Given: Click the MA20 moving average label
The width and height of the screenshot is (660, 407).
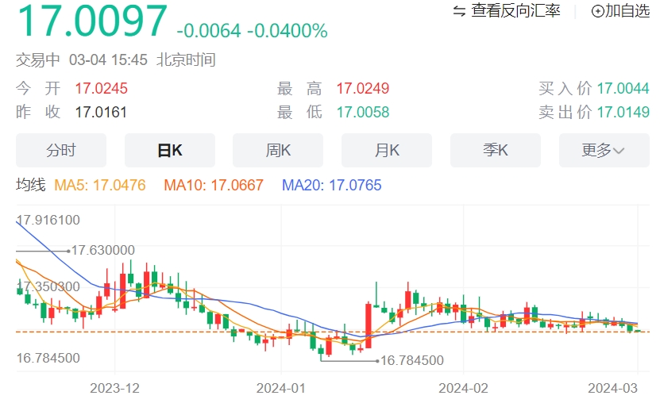Looking at the screenshot, I should pos(332,185).
